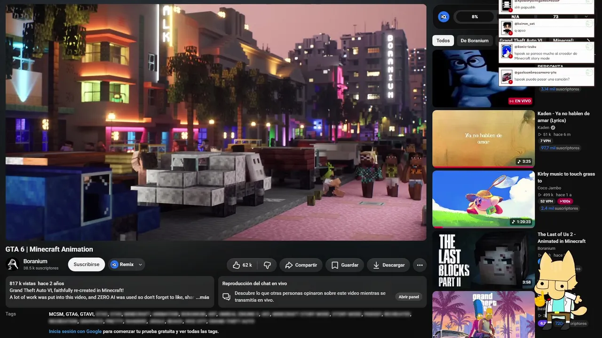
Task: Click '38.5 k suscriptores' text
Action: 41,269
